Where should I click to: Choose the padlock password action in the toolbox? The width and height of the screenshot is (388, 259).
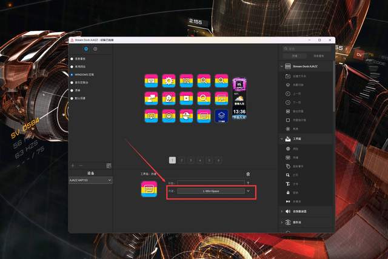pos(288,192)
